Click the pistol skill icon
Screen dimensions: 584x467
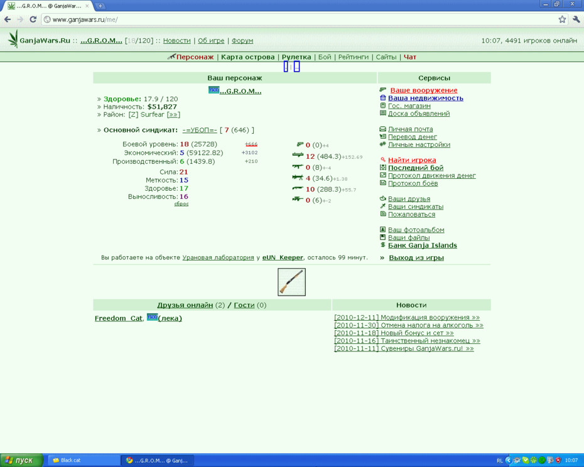pos(300,144)
